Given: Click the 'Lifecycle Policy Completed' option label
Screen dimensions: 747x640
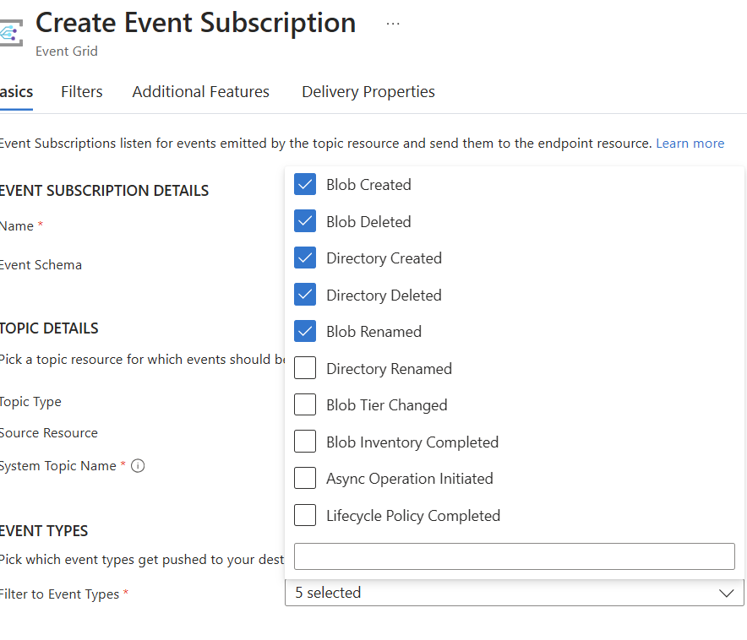Looking at the screenshot, I should coord(413,516).
